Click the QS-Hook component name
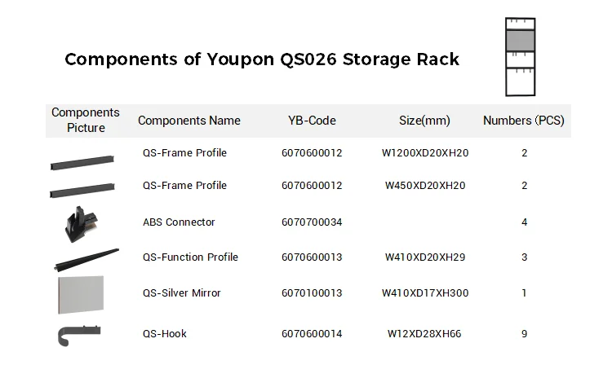This screenshot has width=612, height=365. [165, 333]
